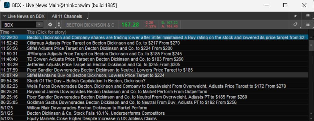This screenshot has width=314, height=121.
Task: Pin the Live News gadget with pushpin
Action: [x=295, y=16]
